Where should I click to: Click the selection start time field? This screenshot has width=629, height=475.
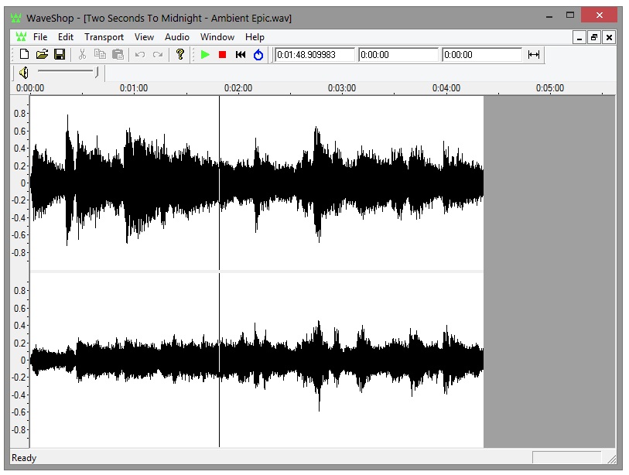398,55
